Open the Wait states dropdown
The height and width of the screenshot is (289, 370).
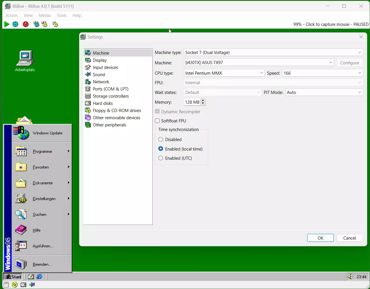(x=223, y=92)
